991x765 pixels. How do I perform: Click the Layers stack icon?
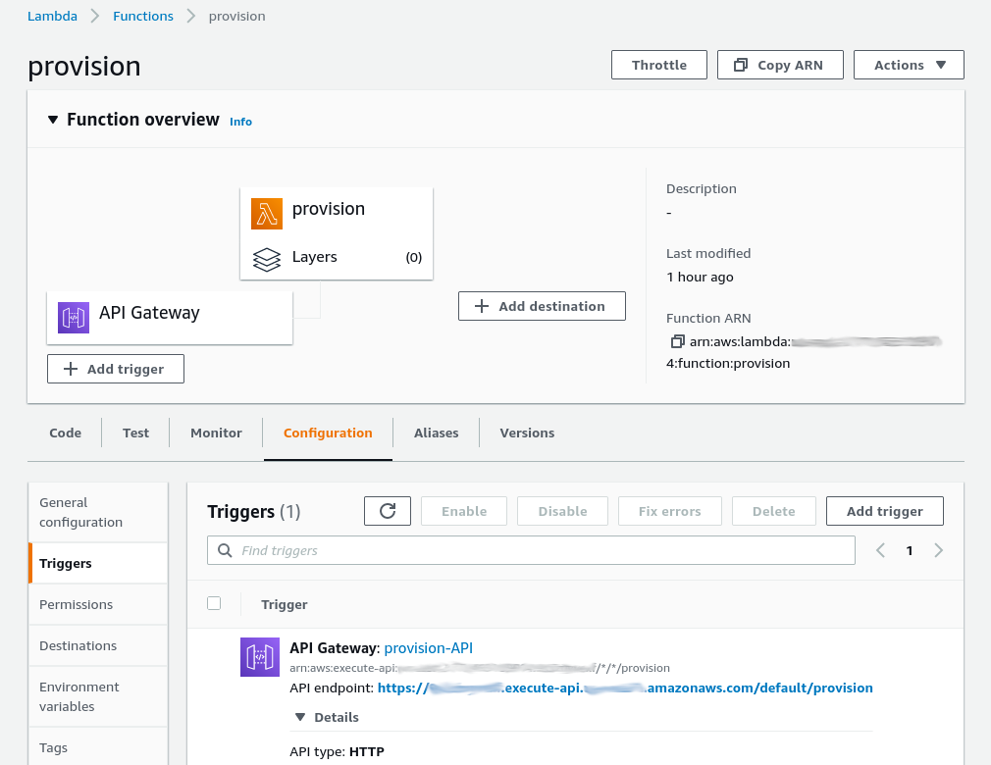point(267,259)
